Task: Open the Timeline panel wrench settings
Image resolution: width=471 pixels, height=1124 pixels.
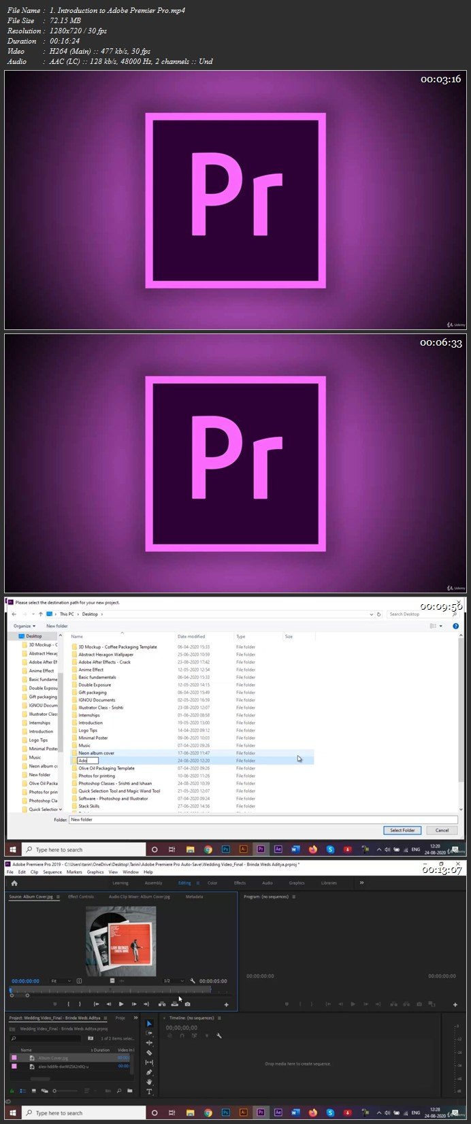Action: [219, 1036]
